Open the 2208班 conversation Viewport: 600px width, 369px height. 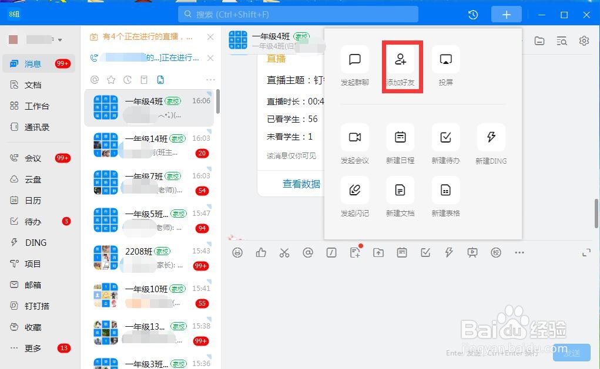(149, 258)
